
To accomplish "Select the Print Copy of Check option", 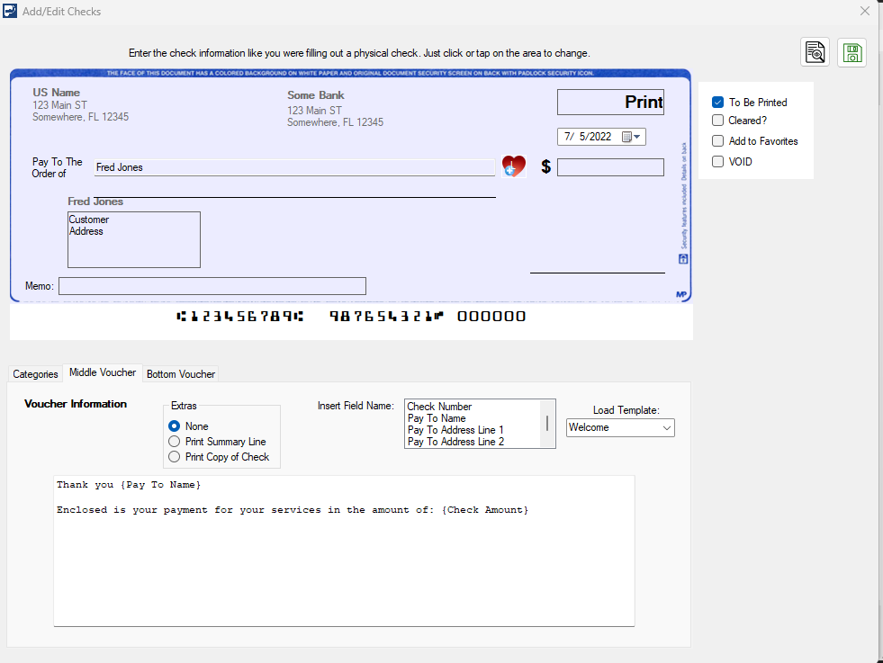I will point(173,456).
